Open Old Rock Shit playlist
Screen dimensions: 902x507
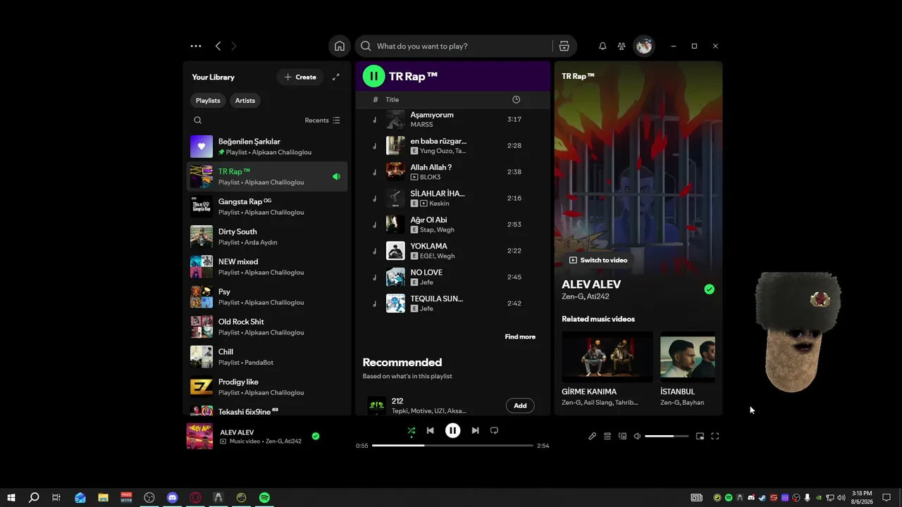point(267,327)
